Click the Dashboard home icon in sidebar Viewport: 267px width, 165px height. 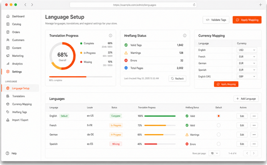tap(8, 16)
